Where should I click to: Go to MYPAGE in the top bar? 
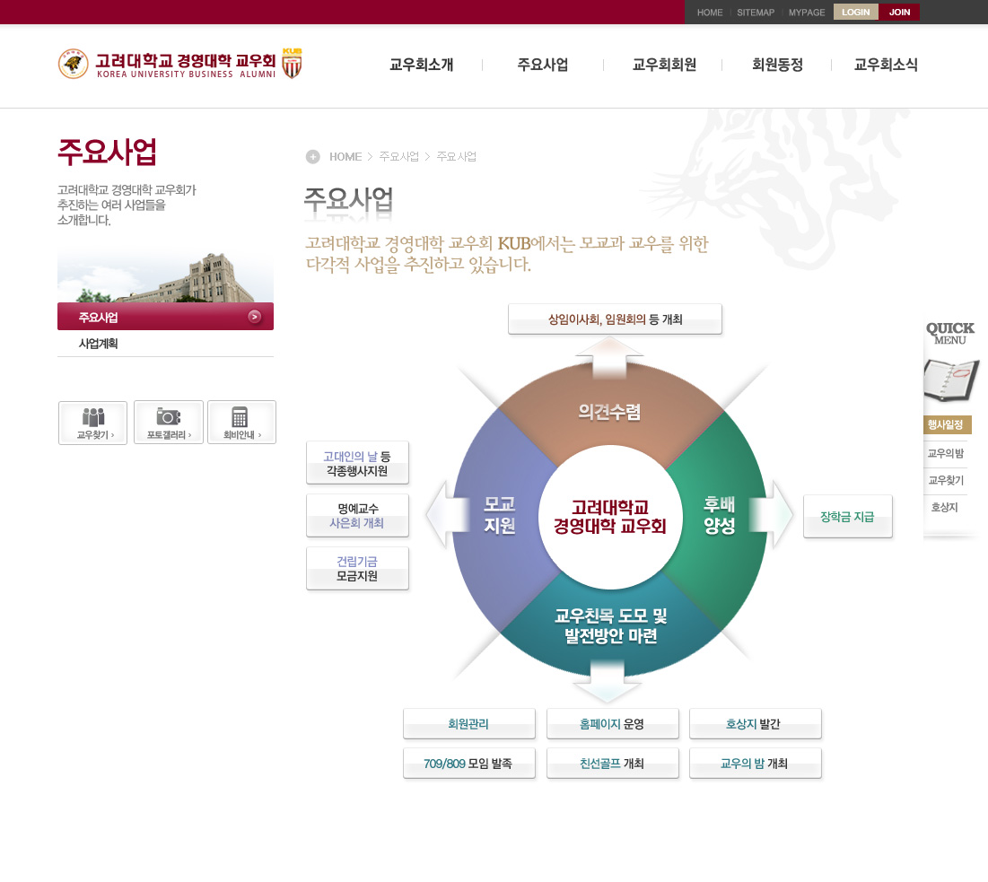[x=807, y=13]
